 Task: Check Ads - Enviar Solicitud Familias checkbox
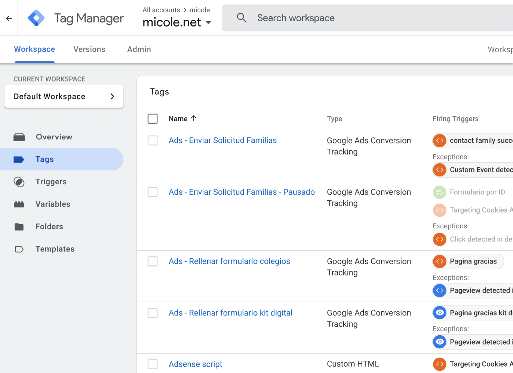[153, 141]
